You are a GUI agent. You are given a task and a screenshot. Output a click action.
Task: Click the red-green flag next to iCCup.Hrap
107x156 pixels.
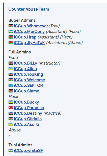[x=11, y=37]
